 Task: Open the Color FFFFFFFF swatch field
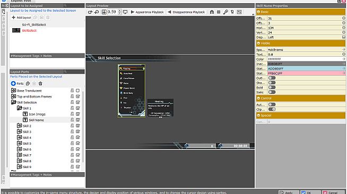(306, 59)
